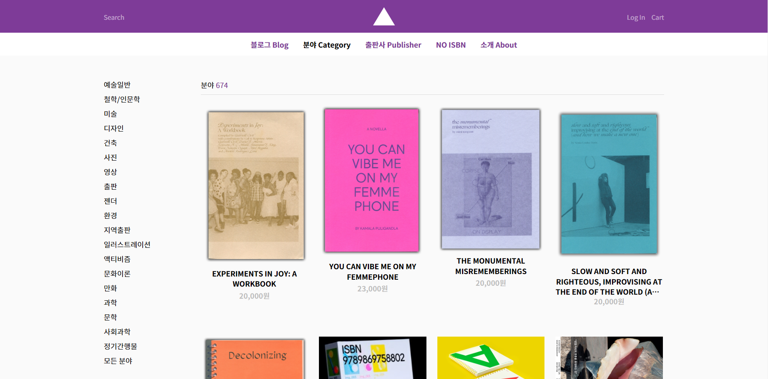
Task: Choose the 디자인 category
Action: pos(114,128)
